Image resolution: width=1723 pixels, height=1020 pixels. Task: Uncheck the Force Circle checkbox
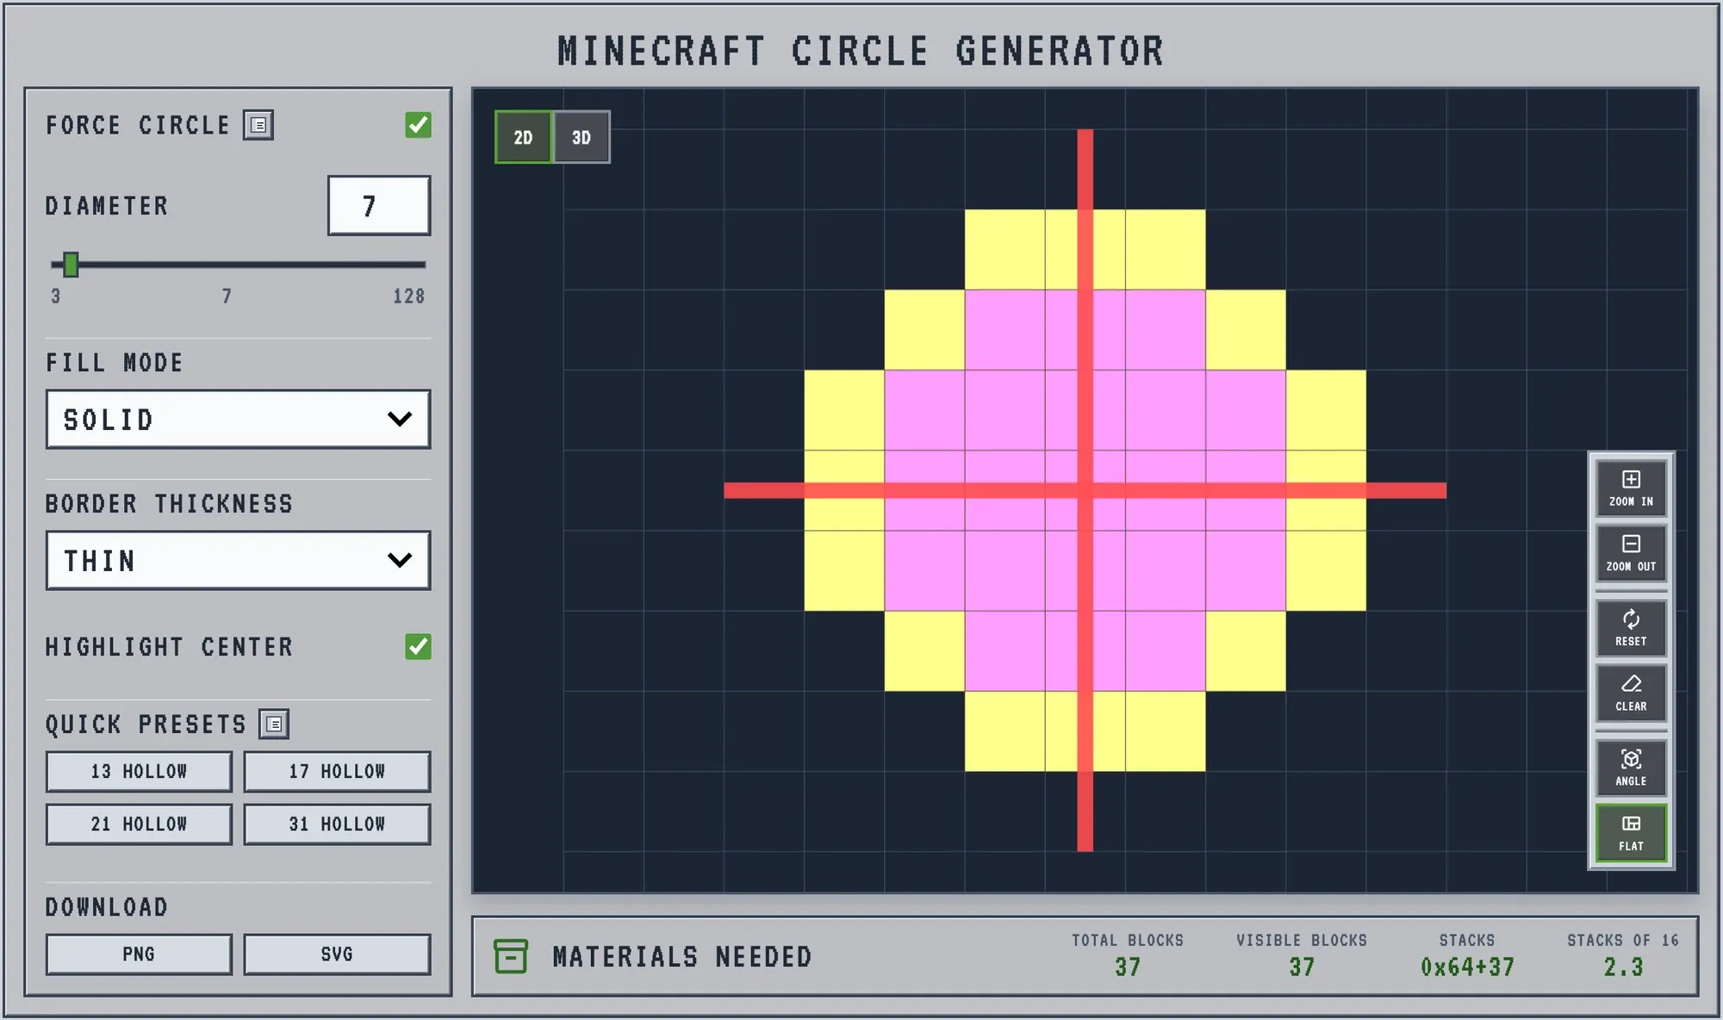coord(419,125)
